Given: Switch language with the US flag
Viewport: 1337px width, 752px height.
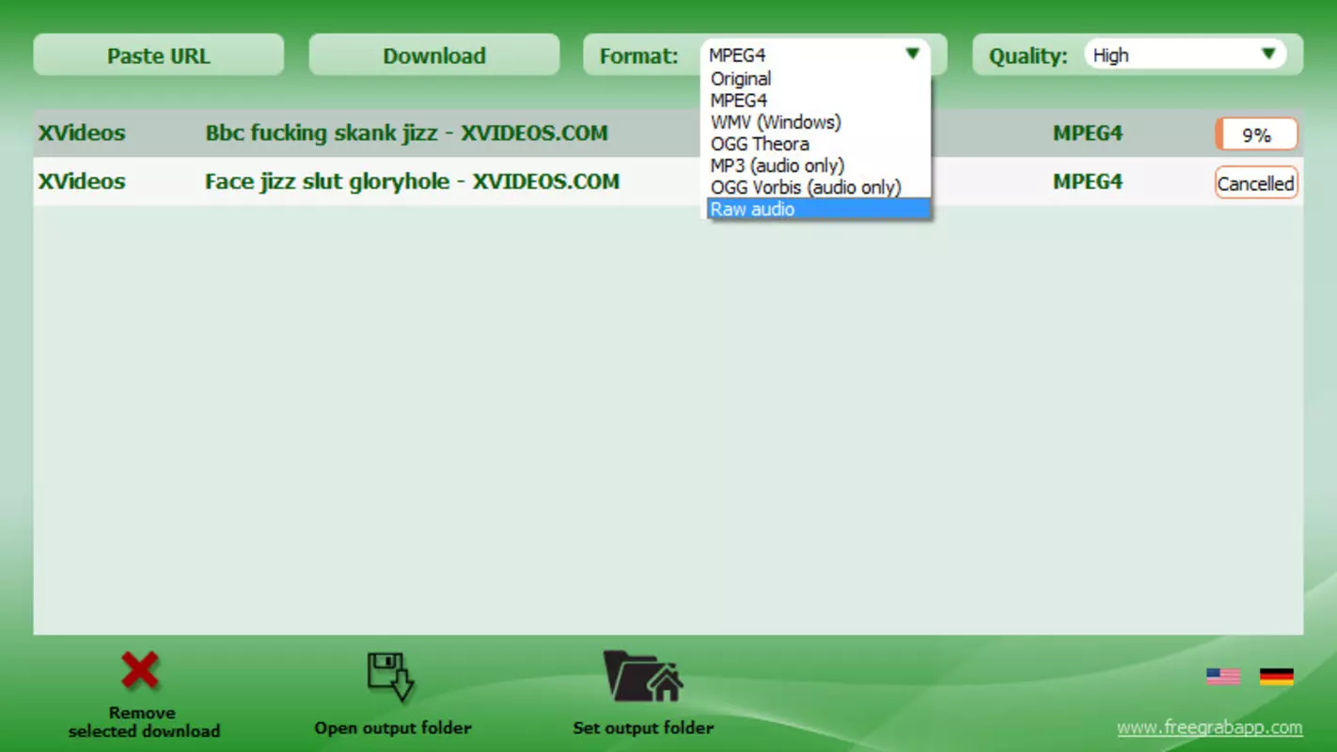Looking at the screenshot, I should tap(1223, 676).
